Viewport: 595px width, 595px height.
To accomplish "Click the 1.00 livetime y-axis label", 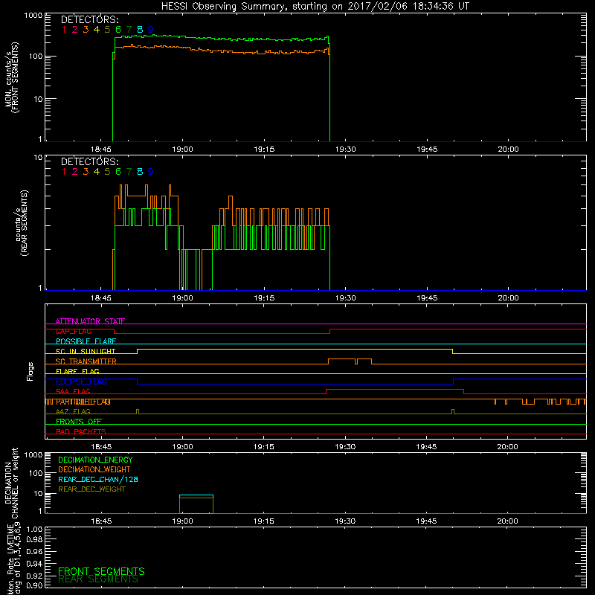I will tap(34, 529).
